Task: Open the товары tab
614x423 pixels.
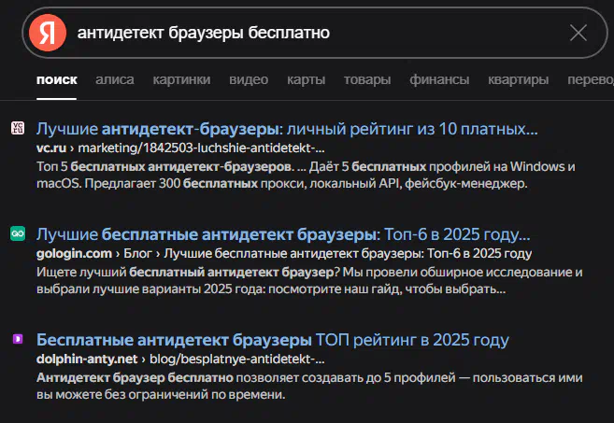Action: [367, 79]
